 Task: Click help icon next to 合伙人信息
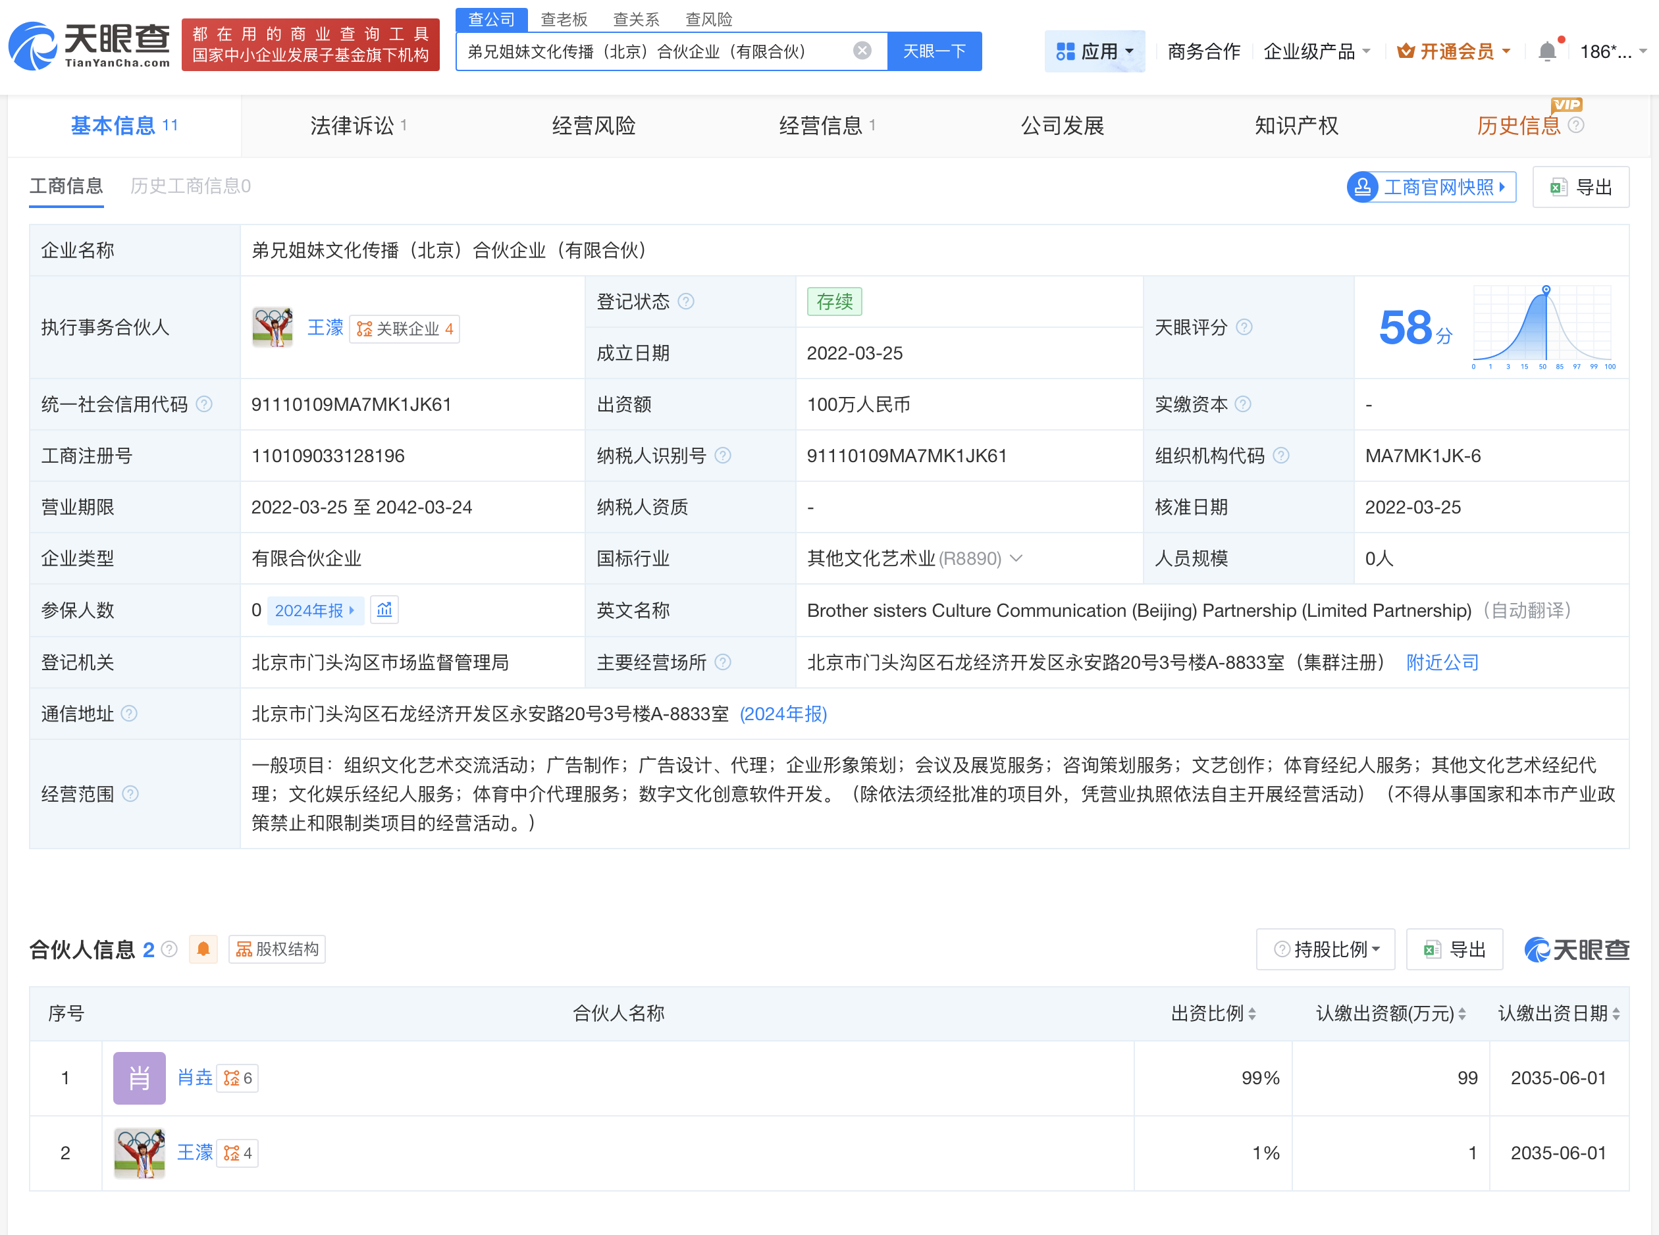[x=170, y=949]
